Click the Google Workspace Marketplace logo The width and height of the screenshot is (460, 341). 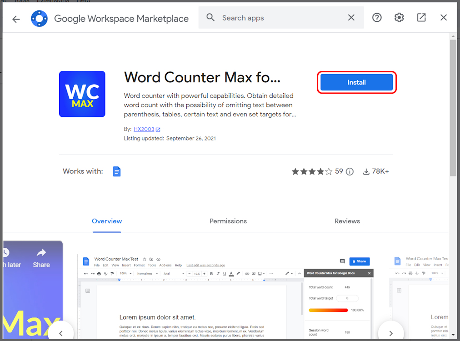(39, 18)
